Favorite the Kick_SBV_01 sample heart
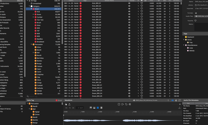This screenshot has width=208, height=125. 142,3
